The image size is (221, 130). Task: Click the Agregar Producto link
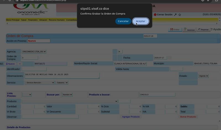[131, 117]
